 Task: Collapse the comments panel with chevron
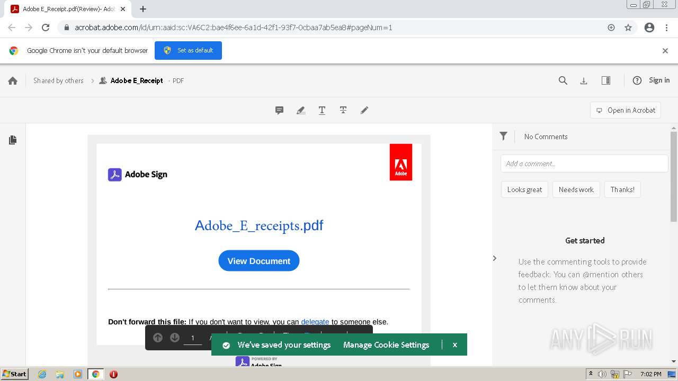coord(494,258)
